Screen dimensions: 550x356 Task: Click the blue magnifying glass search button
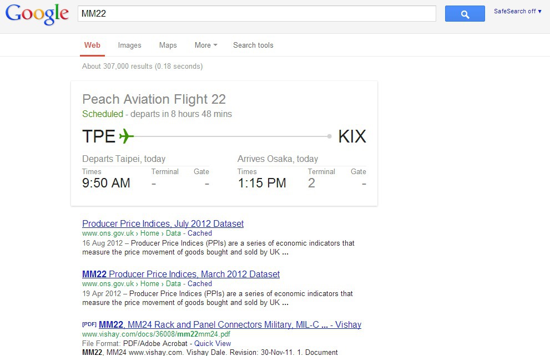(x=465, y=14)
